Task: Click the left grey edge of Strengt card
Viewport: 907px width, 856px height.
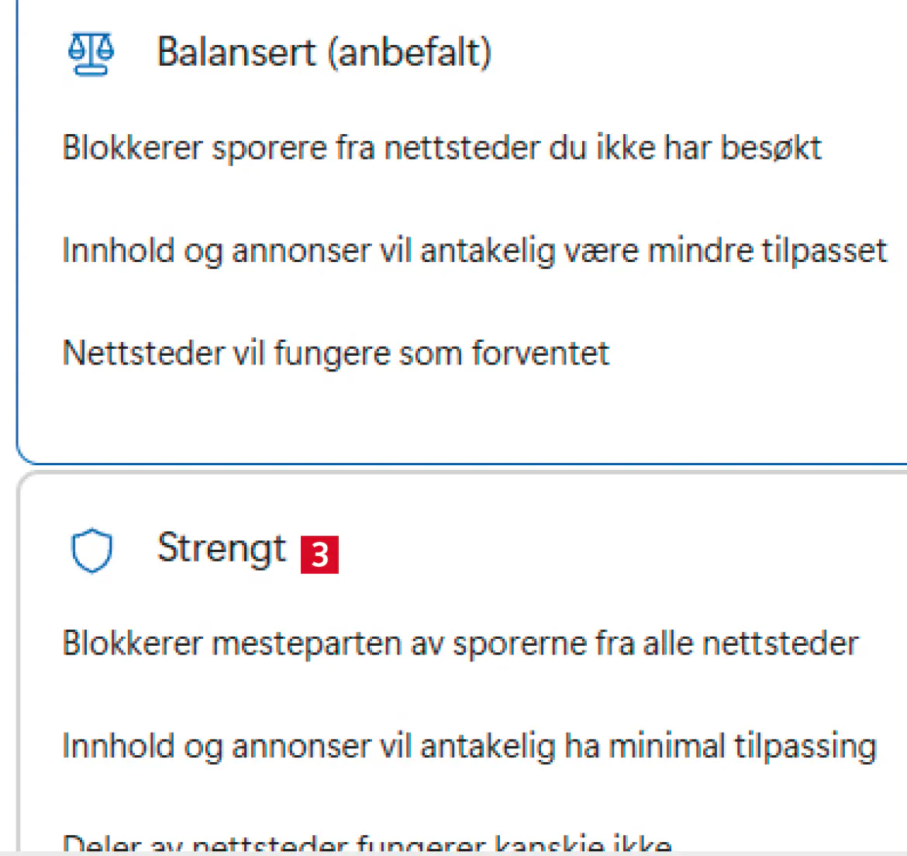Action: [x=18, y=659]
